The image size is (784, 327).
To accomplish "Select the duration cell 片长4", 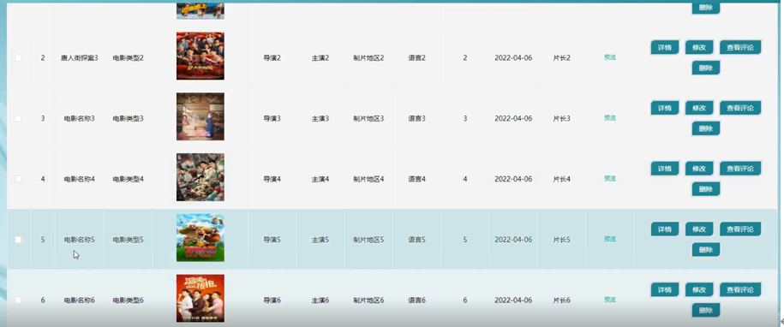I will (561, 179).
